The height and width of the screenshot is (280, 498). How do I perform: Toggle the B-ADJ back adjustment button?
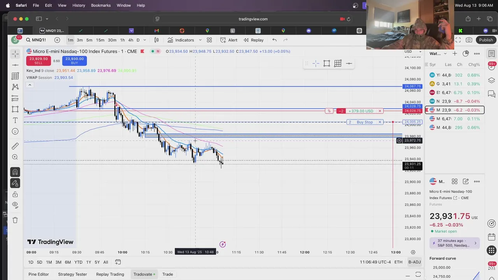click(x=414, y=262)
